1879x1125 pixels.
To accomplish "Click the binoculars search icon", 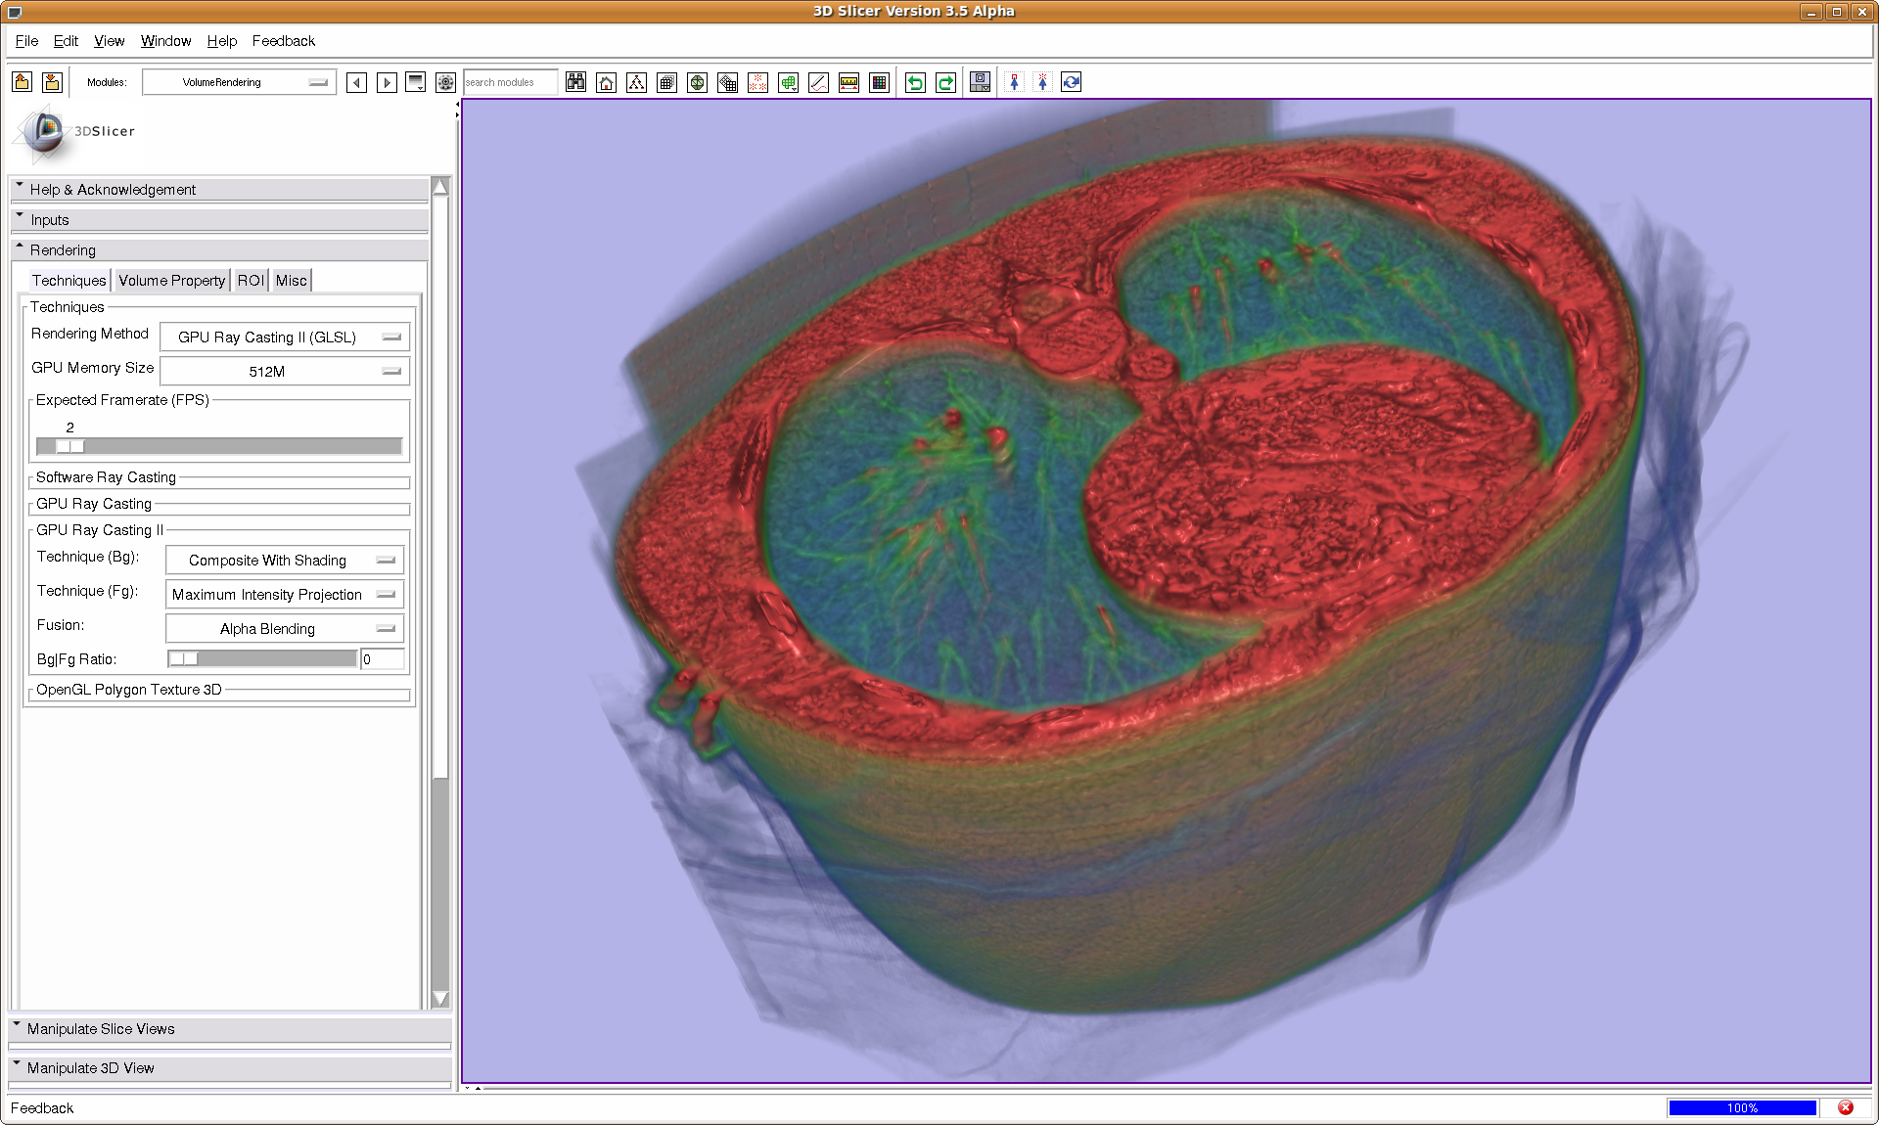I will tap(575, 82).
